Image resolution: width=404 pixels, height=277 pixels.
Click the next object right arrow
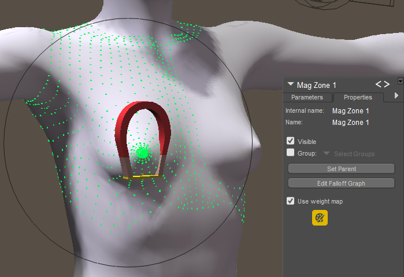[387, 85]
